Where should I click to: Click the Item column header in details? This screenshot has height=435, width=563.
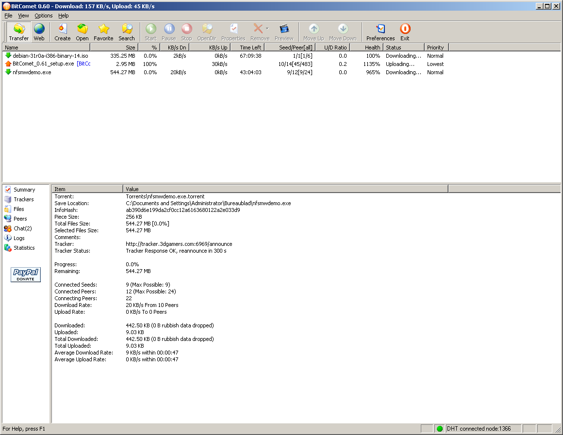click(87, 189)
